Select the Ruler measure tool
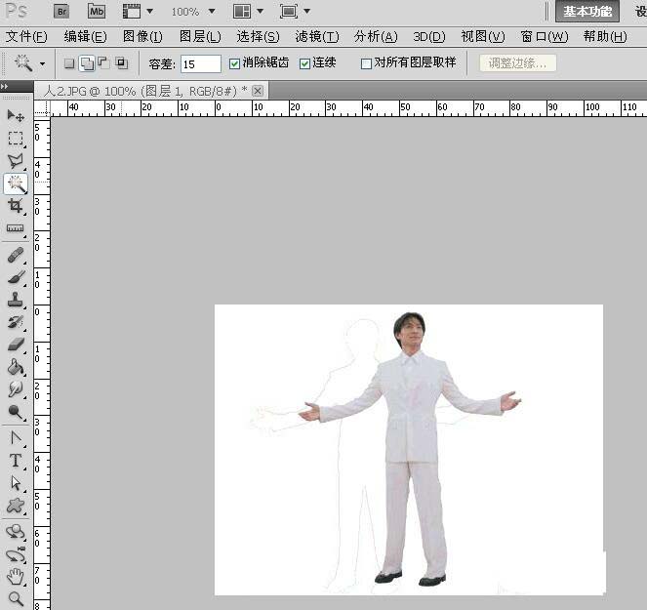Screen dimensions: 647x610 click(16, 228)
